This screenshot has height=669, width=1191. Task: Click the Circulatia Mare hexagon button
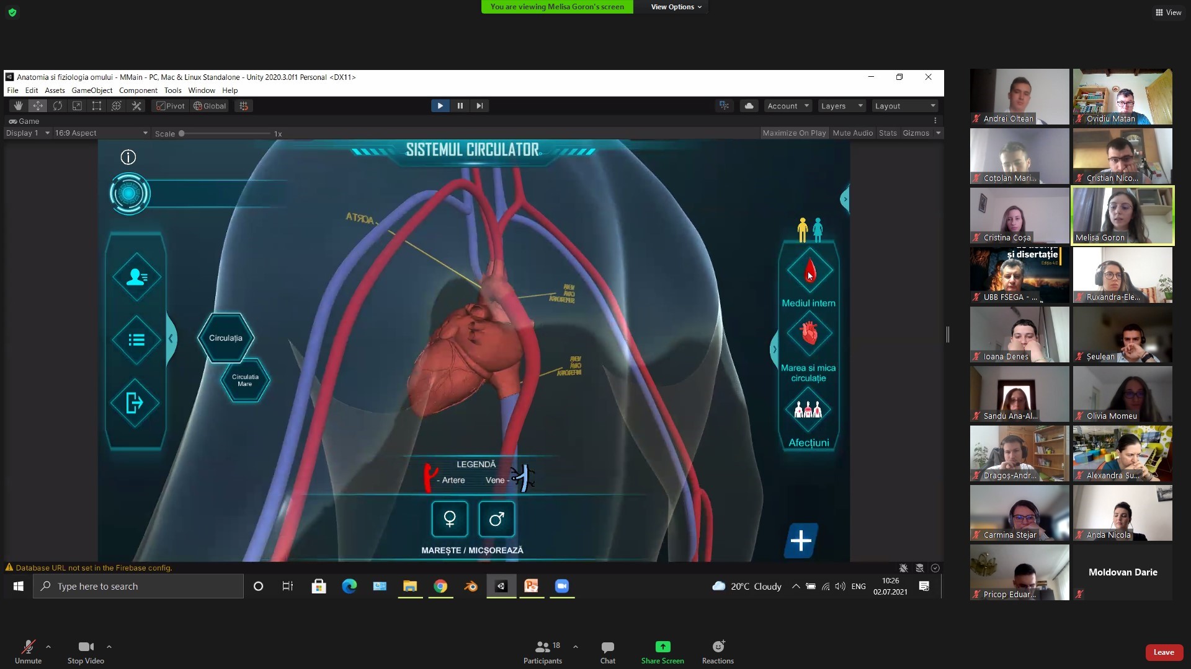point(245,380)
